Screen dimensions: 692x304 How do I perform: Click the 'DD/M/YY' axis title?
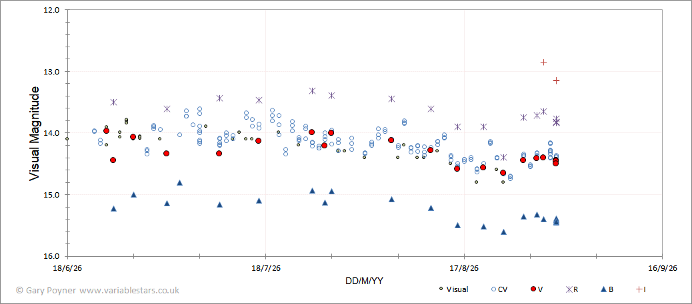point(364,281)
